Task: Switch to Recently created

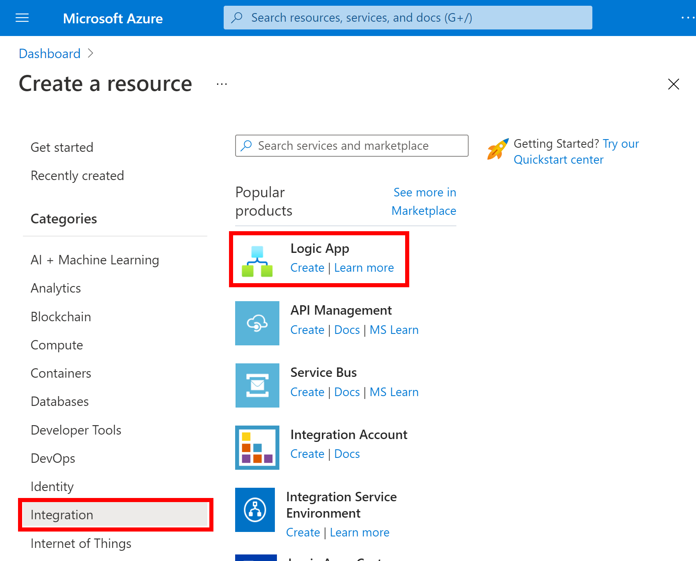Action: (x=77, y=175)
